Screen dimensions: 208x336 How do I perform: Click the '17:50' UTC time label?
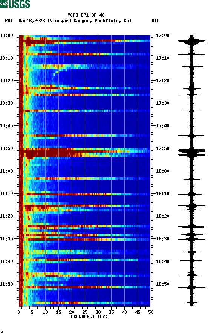162,148
